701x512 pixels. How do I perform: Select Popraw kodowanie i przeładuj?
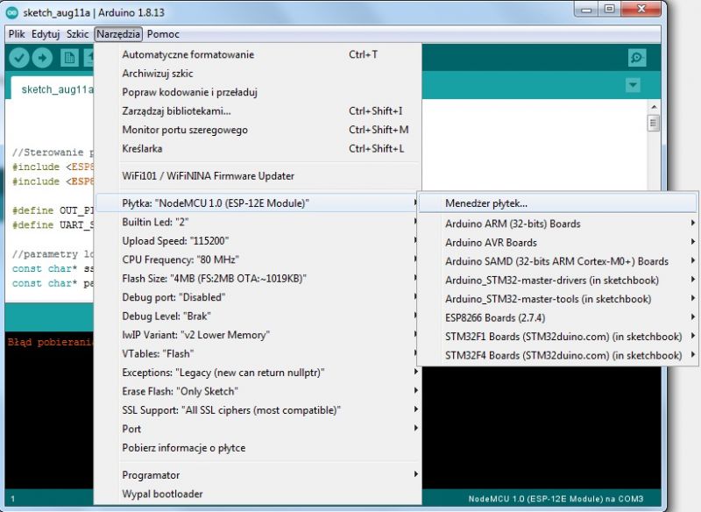(x=258, y=92)
